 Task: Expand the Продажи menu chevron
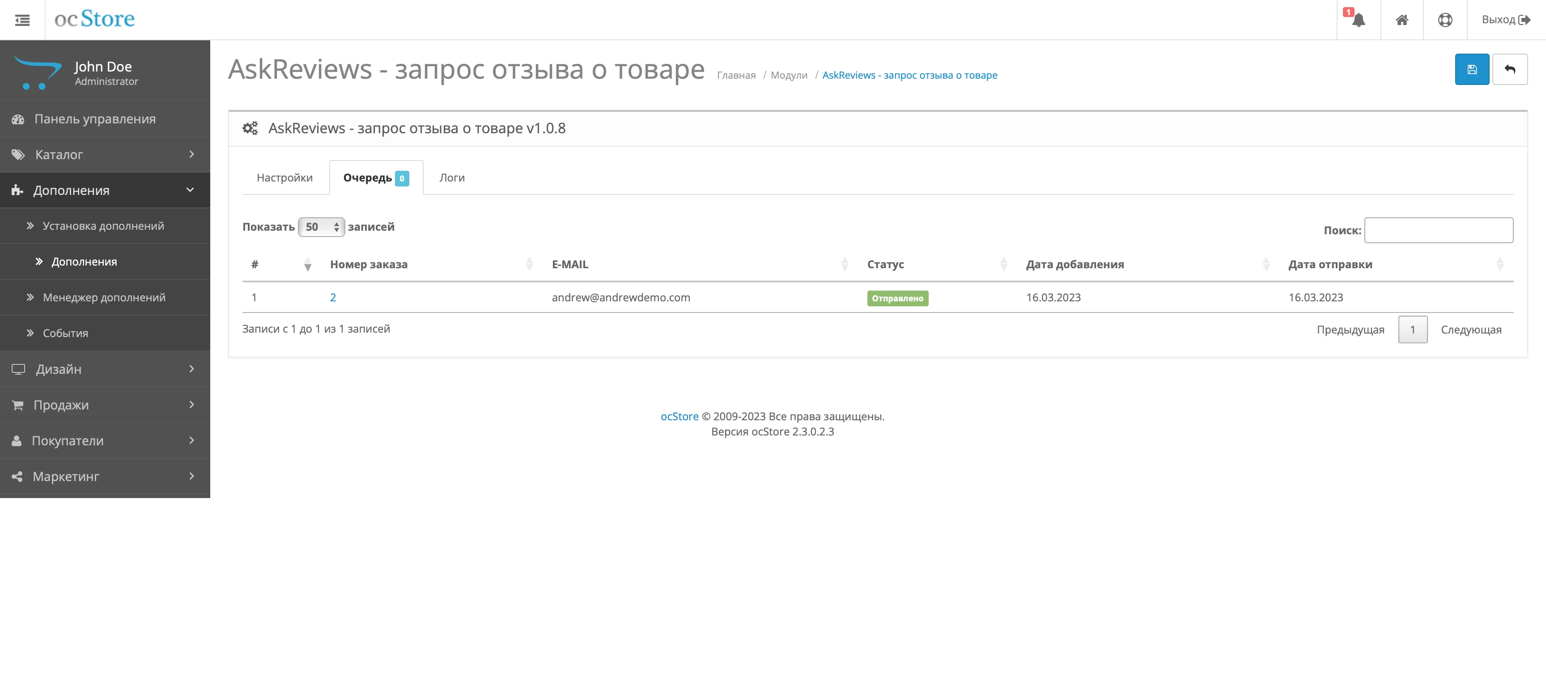coord(191,404)
